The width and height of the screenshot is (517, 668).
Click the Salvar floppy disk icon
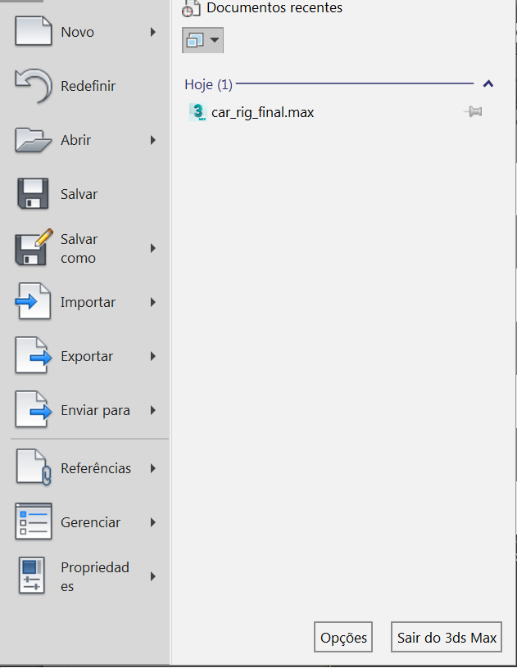click(x=33, y=194)
